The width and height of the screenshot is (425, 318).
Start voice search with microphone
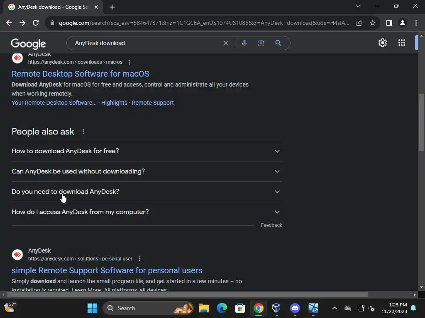244,43
